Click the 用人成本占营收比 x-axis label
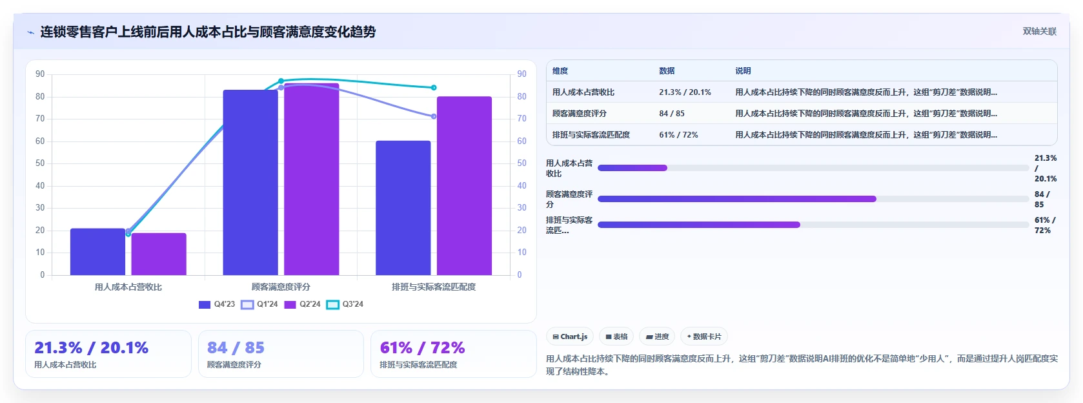 coord(128,287)
